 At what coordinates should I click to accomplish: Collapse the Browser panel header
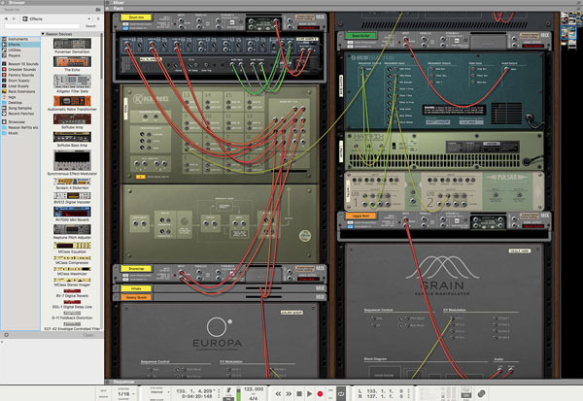52,3
